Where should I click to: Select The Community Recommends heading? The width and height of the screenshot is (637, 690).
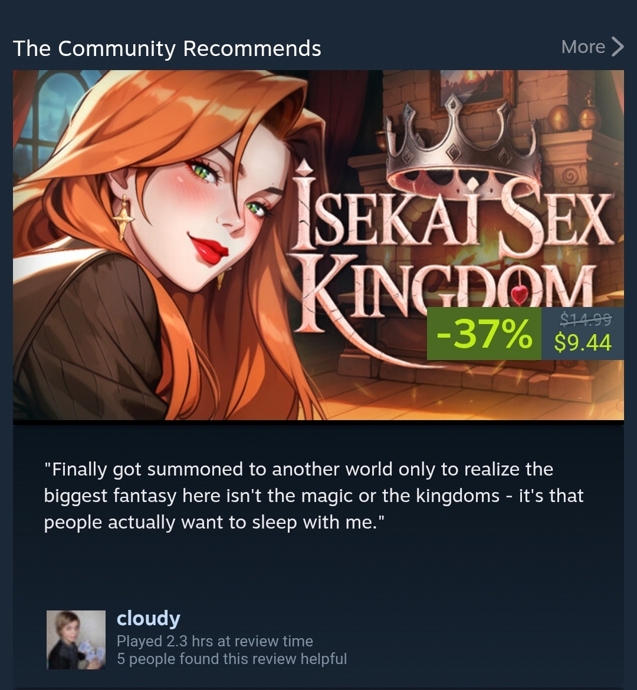click(167, 48)
